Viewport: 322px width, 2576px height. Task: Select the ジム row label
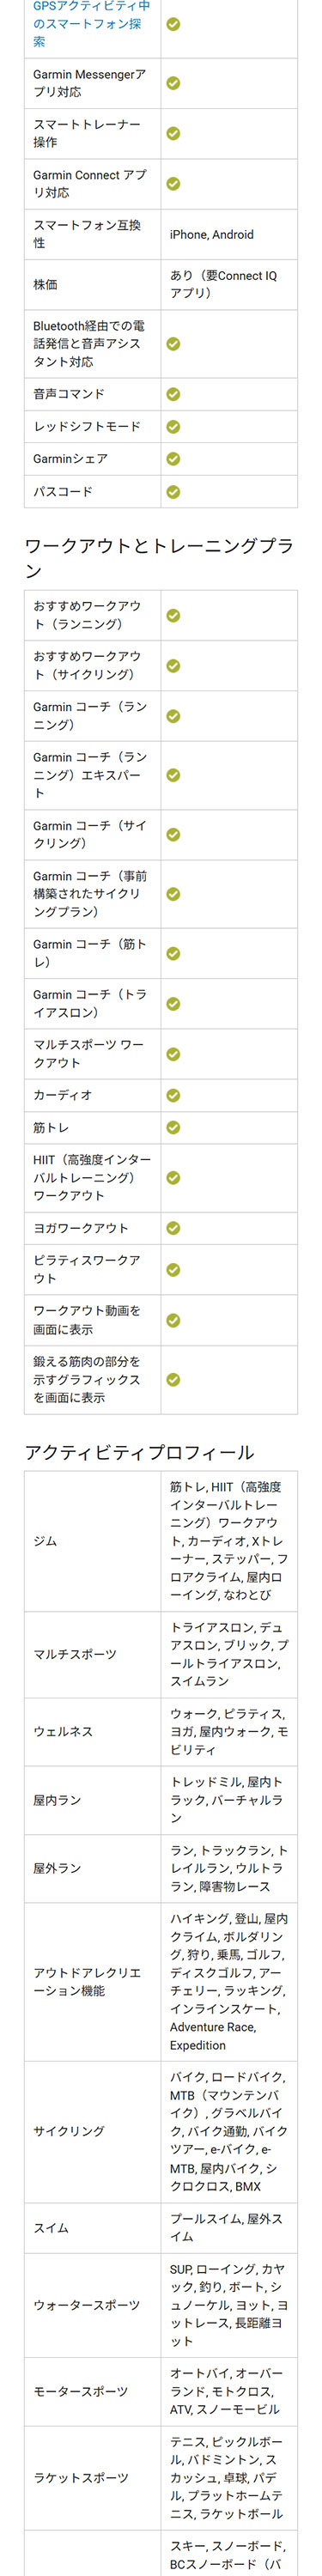[x=45, y=1541]
